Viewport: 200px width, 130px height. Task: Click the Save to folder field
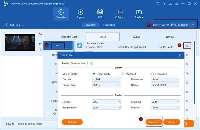coord(37,124)
